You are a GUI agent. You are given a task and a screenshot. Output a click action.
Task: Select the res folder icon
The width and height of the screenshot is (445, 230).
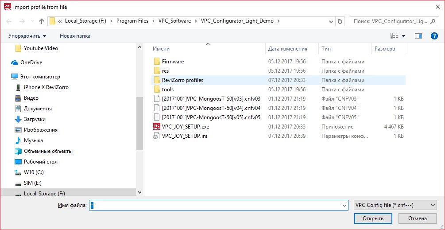click(x=157, y=71)
